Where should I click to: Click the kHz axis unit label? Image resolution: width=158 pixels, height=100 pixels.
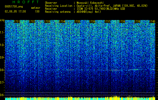point(2,20)
